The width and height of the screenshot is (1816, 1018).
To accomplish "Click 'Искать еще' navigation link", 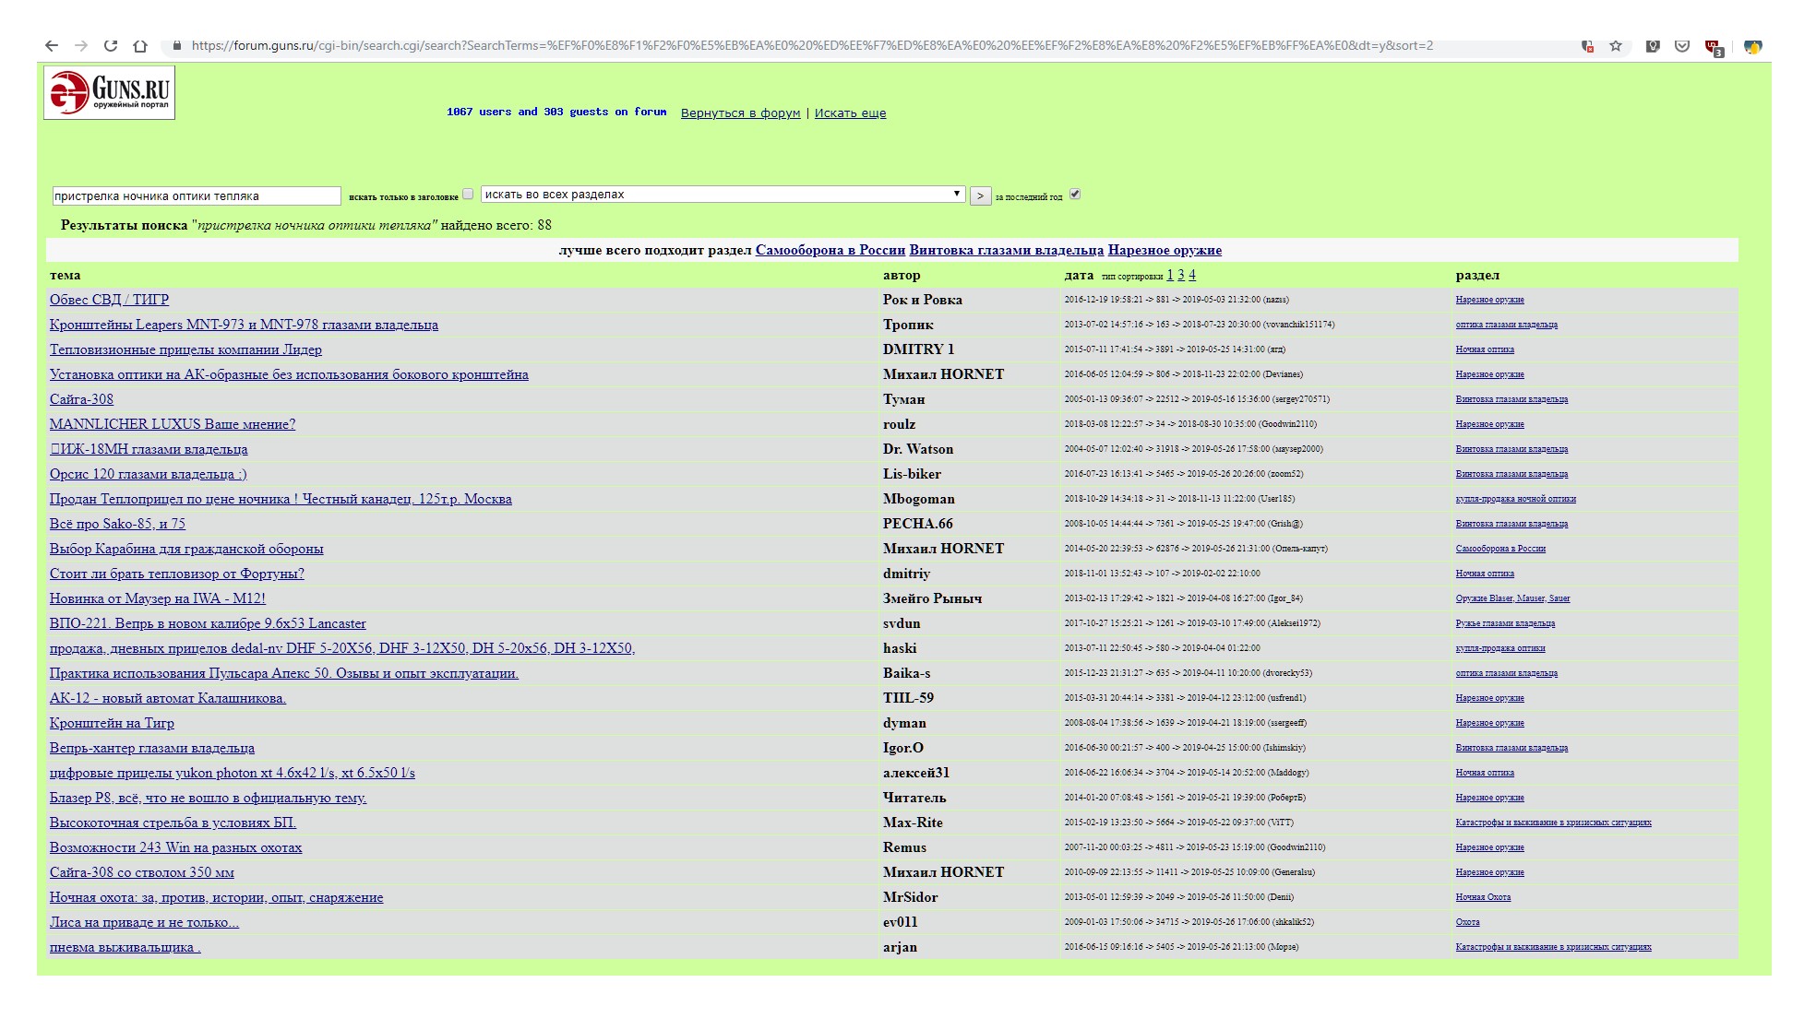I will tap(850, 113).
